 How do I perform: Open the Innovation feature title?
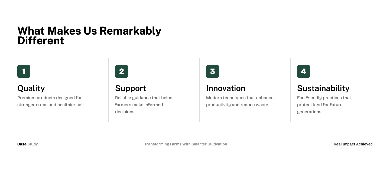tap(226, 88)
